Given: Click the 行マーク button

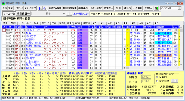Looking at the screenshot, I should coord(19,8).
